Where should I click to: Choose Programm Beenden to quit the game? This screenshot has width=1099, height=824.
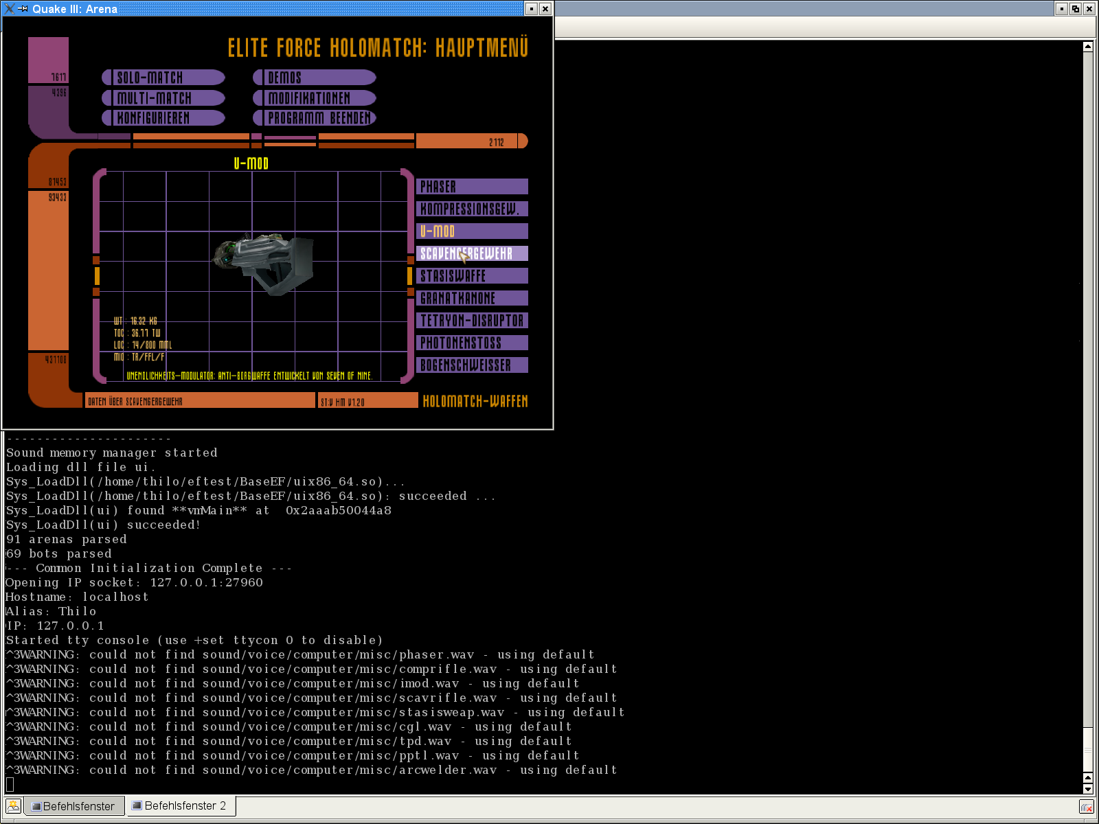(x=315, y=118)
